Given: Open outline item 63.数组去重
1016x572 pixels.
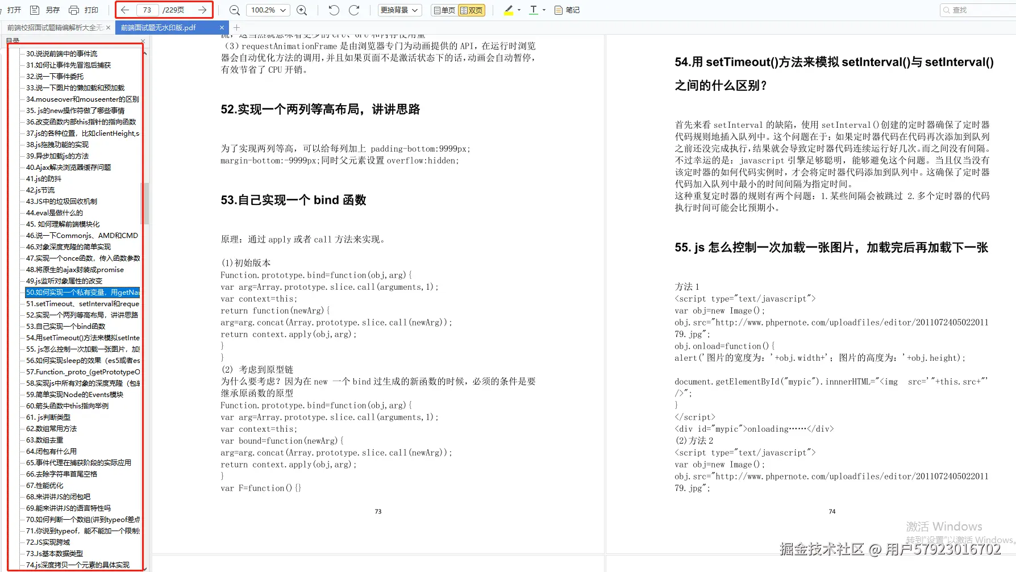Looking at the screenshot, I should coord(44,440).
